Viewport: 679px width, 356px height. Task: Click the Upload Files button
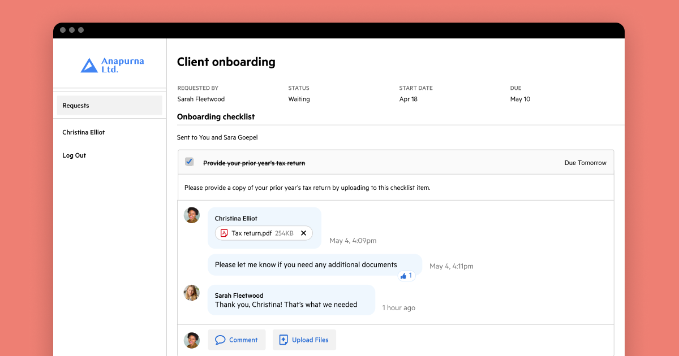(304, 340)
